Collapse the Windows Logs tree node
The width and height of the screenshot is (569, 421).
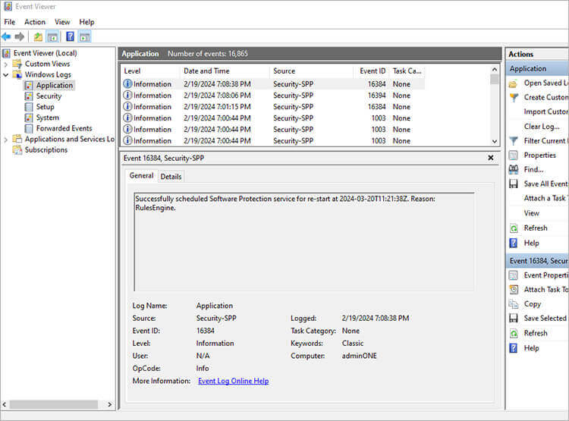tap(6, 75)
